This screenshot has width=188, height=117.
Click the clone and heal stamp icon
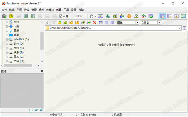(x=136, y=16)
